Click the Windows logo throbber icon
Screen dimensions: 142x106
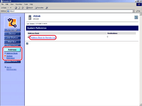click(x=139, y=4)
